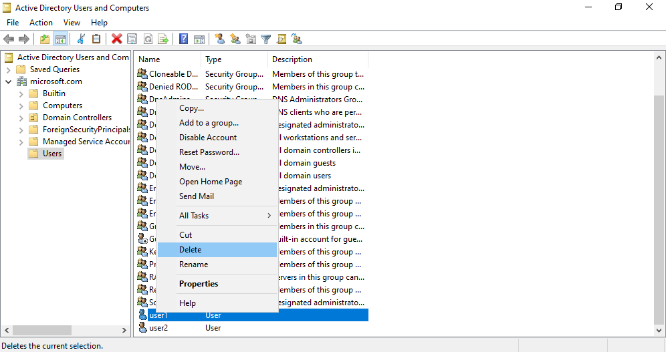This screenshot has width=666, height=352.
Task: Toggle Show/Hide Action Pane toolbar icon
Action: point(199,39)
